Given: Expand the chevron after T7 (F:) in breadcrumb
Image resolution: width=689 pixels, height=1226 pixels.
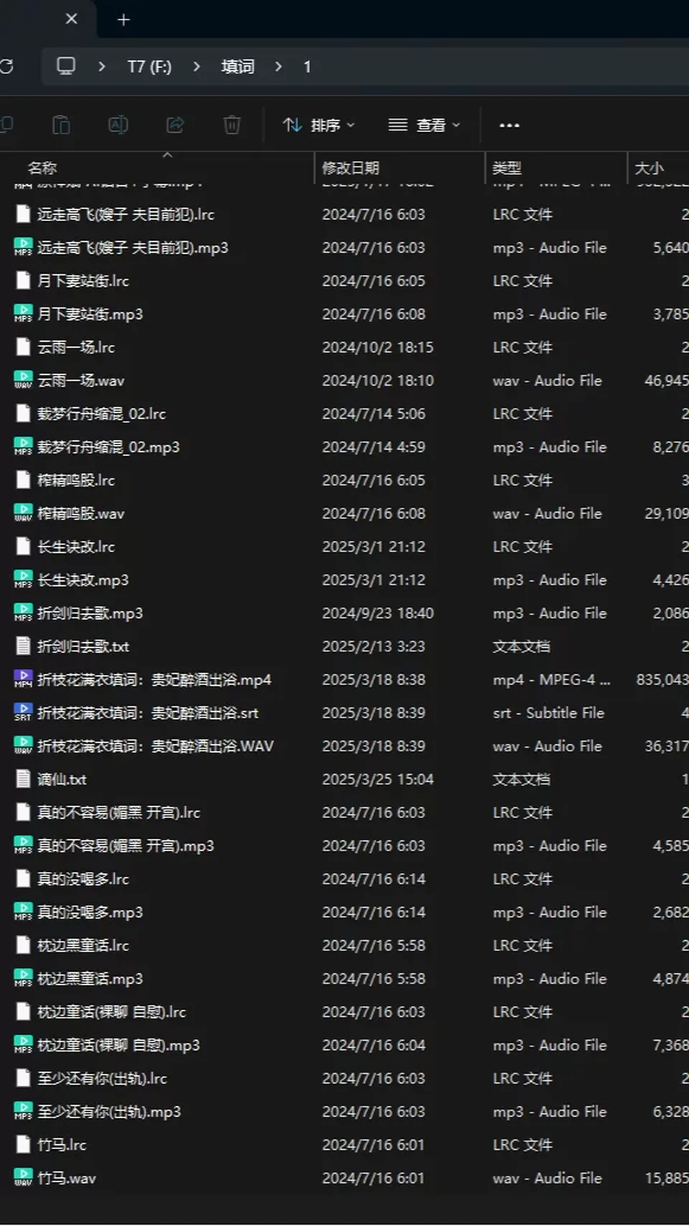Looking at the screenshot, I should coord(197,67).
